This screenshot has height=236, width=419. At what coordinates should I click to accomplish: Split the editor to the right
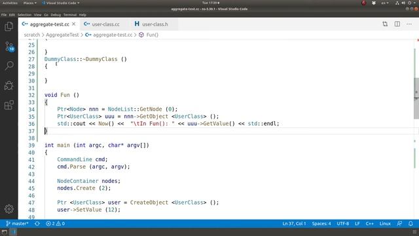(x=397, y=24)
